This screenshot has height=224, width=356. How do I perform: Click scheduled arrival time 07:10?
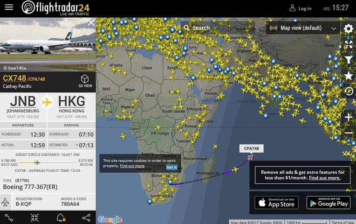tap(86, 134)
